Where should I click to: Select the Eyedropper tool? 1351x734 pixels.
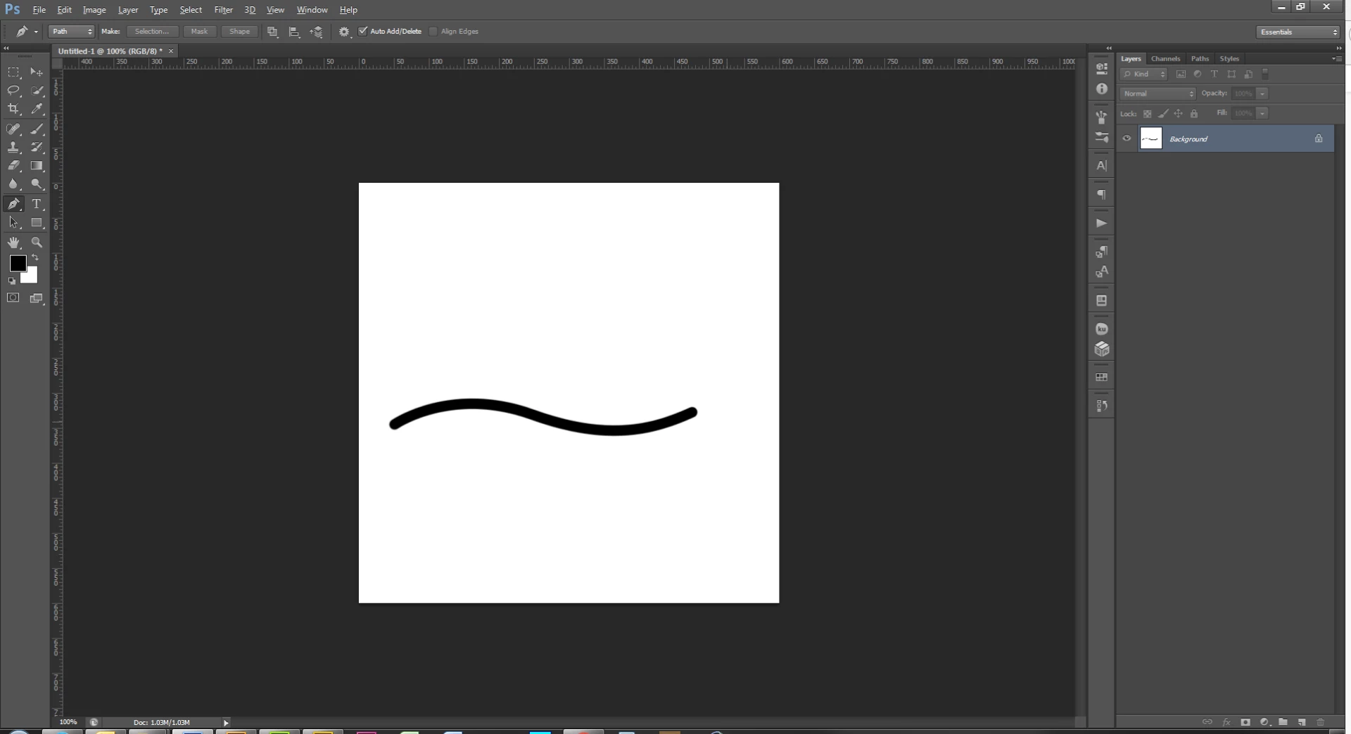(37, 109)
